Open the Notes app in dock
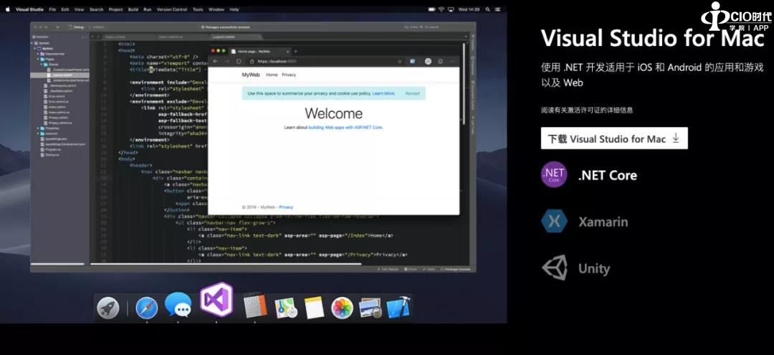The height and width of the screenshot is (355, 774). pos(314,308)
